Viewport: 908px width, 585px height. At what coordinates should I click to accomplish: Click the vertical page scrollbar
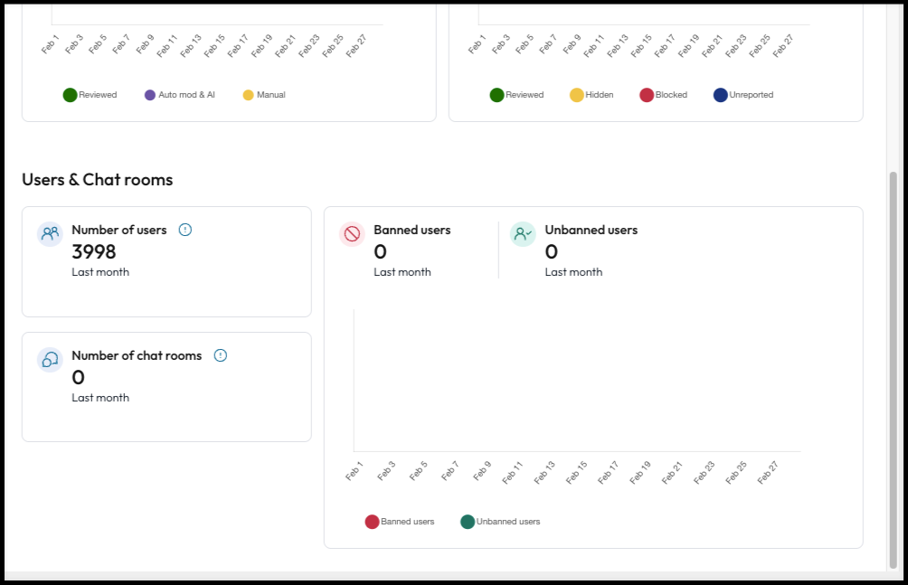pyautogui.click(x=893, y=370)
